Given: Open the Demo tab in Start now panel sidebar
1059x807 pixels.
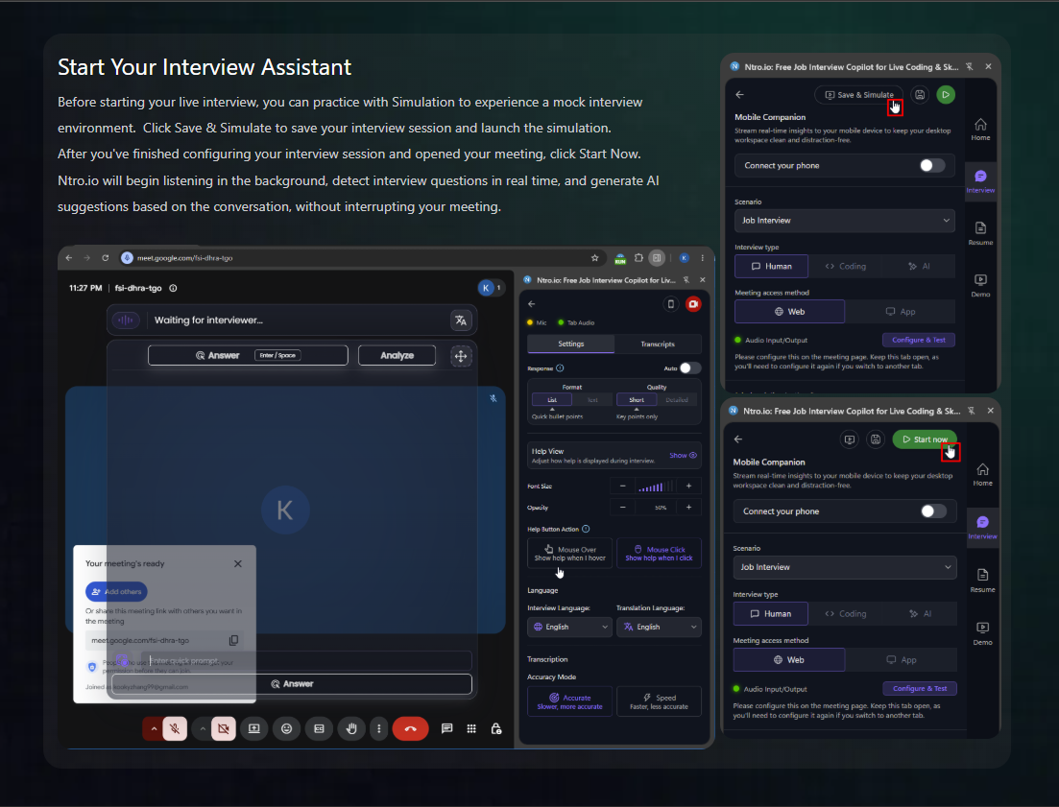Looking at the screenshot, I should (x=983, y=633).
